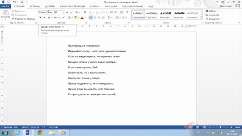Viewport: 242px width, 136px height.
Task: Align text left
Action: (x=91, y=18)
